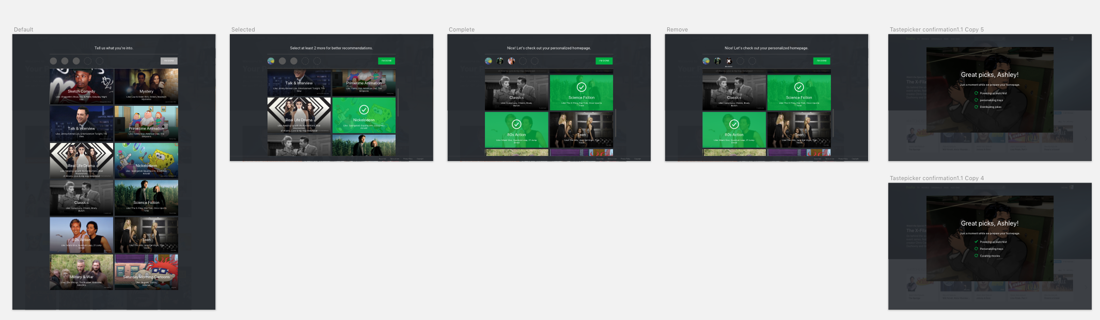This screenshot has width=1100, height=320.
Task: Select Real Life Drama tile in Selected artboard
Action: point(299,115)
